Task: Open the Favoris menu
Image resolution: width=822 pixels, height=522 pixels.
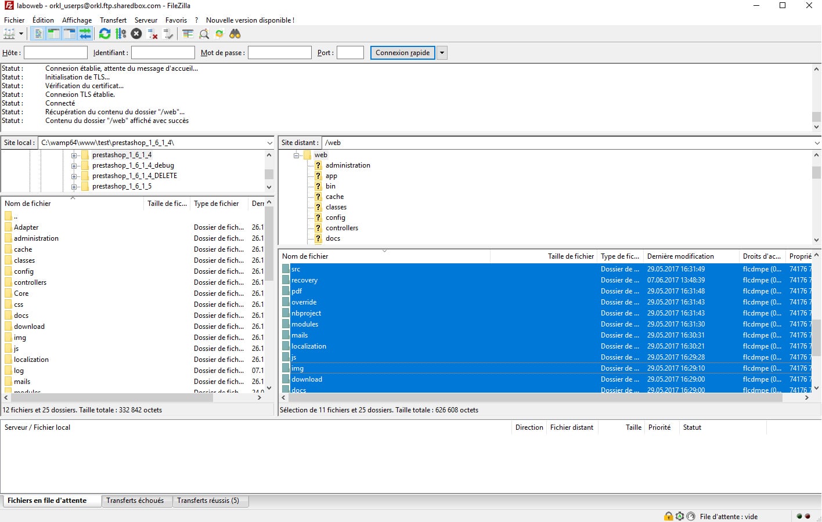Action: [176, 20]
